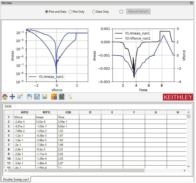The height and width of the screenshot is (183, 196).
Task: Tick the checkbox beside Manual Refresh
Action: point(121,12)
